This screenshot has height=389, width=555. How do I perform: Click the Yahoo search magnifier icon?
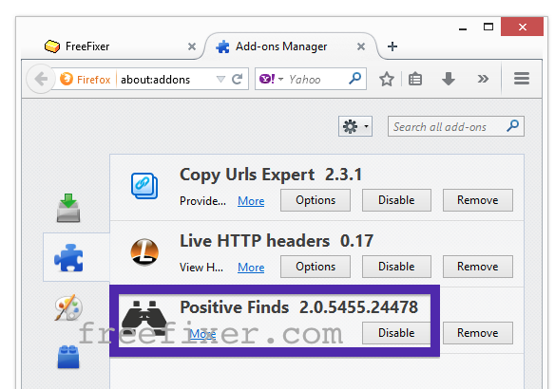[354, 78]
